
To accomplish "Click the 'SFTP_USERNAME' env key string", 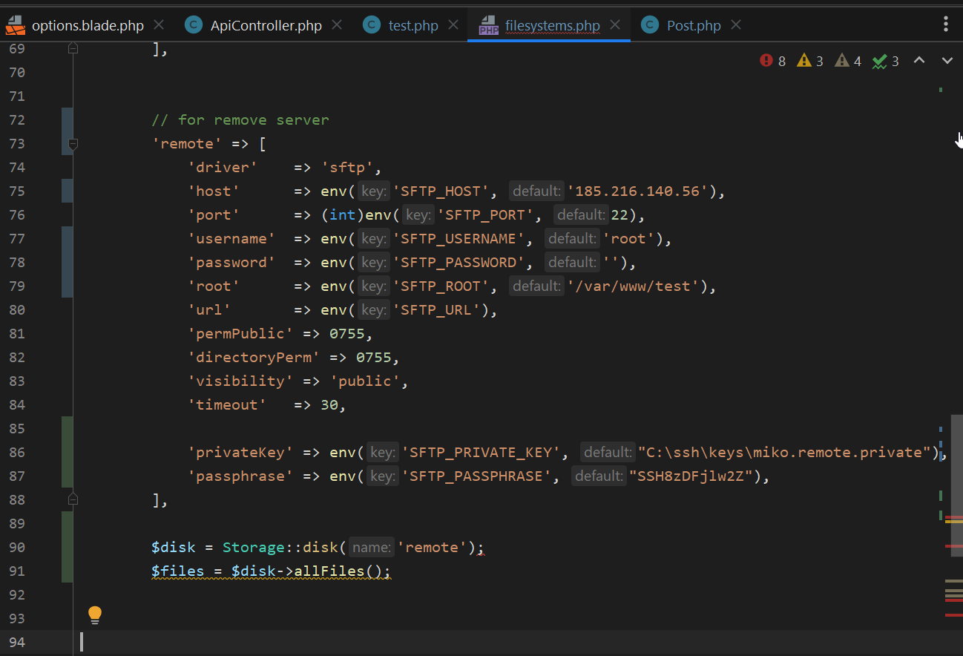I will 459,238.
